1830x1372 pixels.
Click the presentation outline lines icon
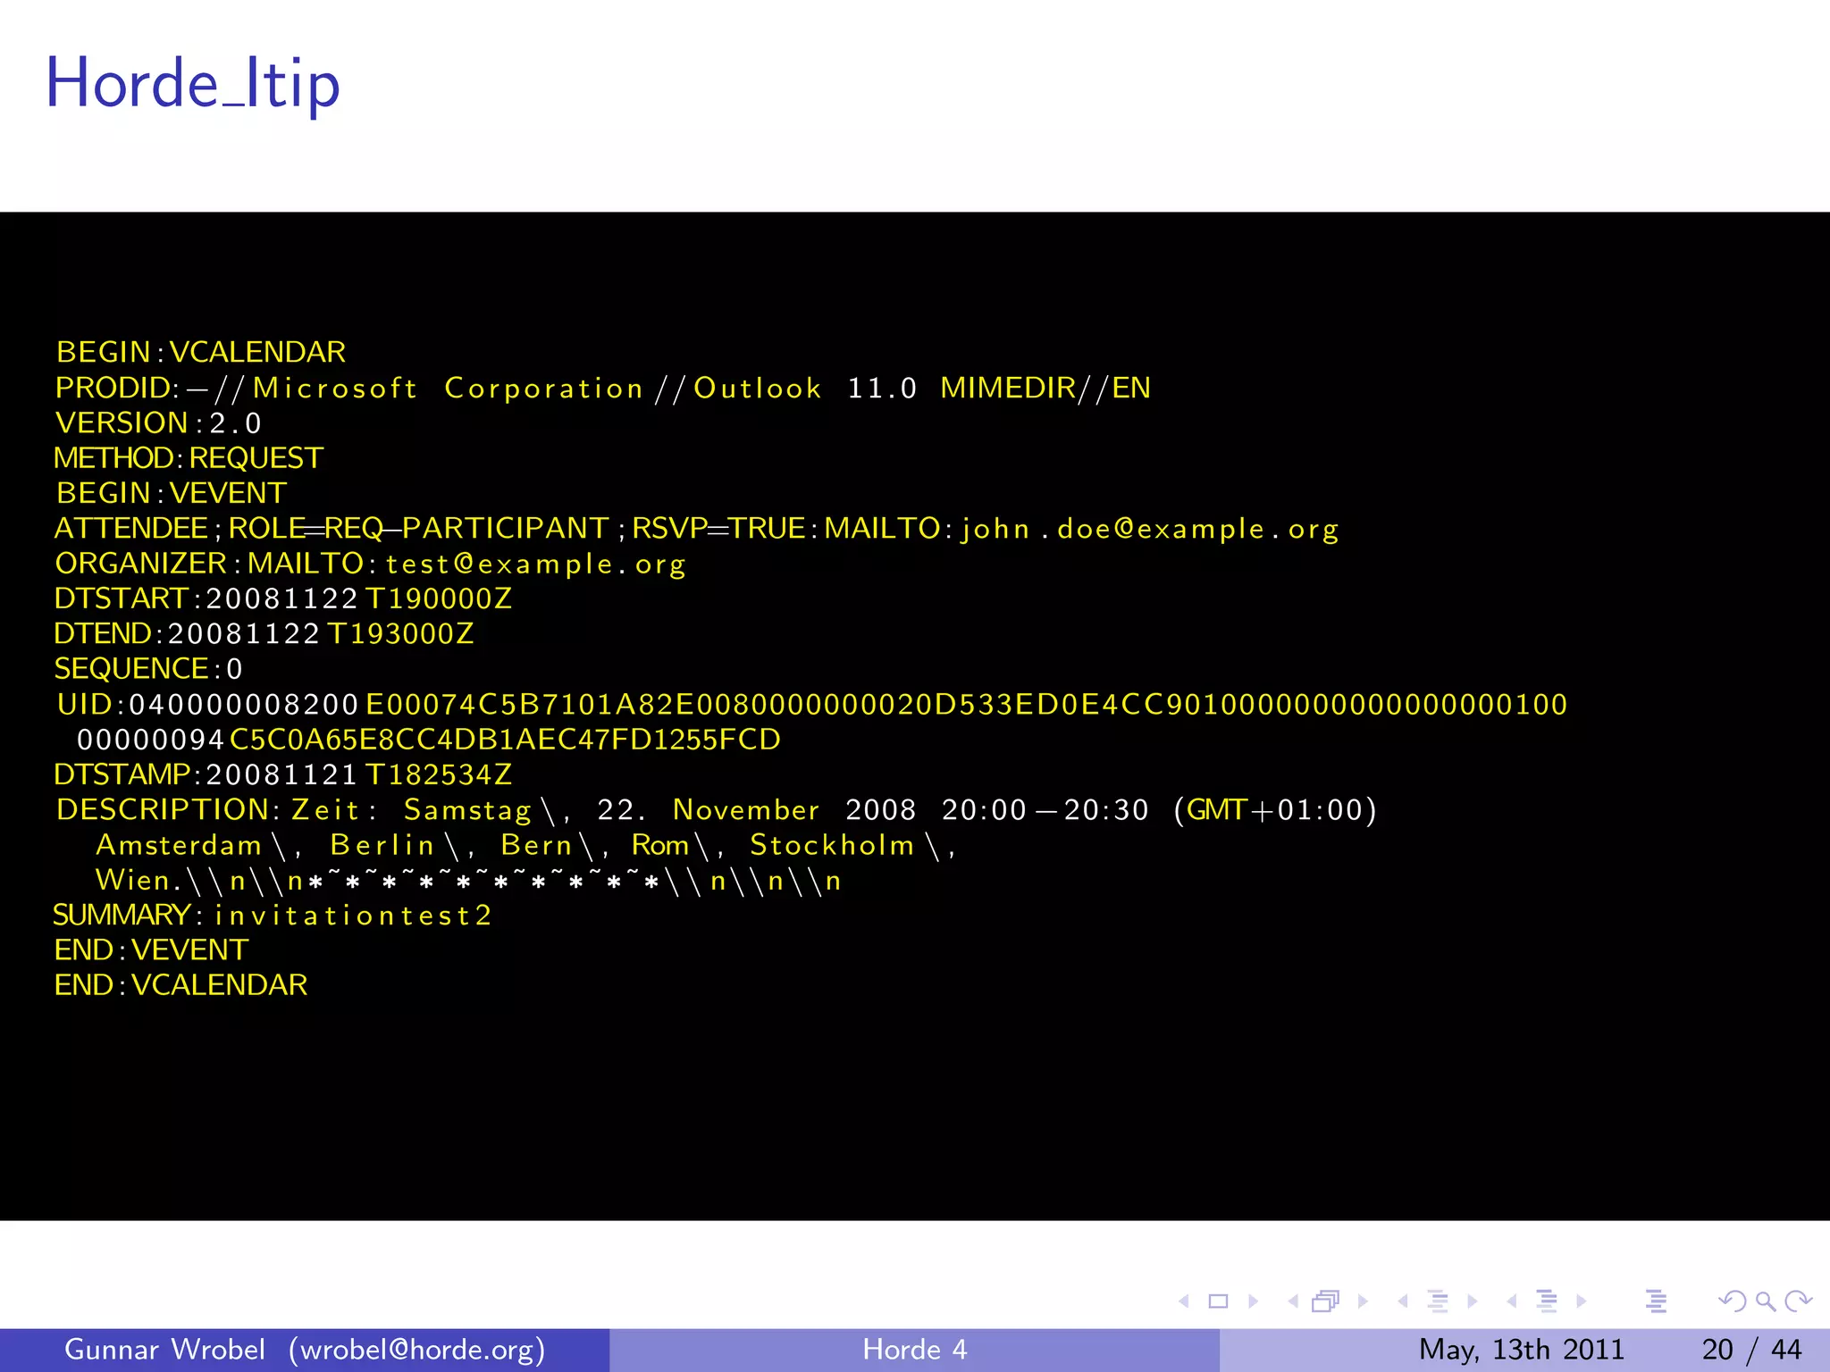[1656, 1301]
